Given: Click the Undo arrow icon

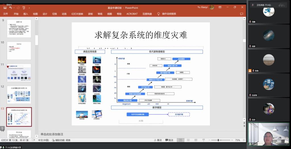Looking at the screenshot, I should [10, 8].
